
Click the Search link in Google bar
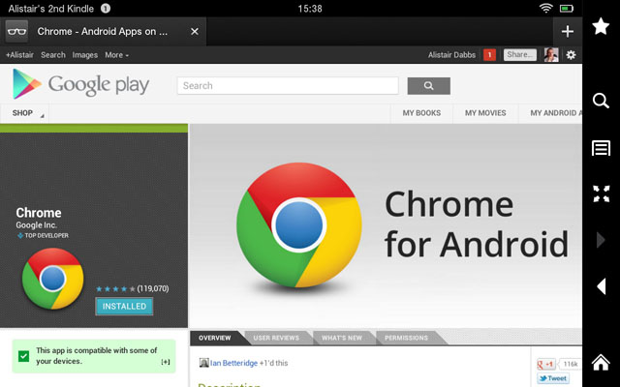53,55
